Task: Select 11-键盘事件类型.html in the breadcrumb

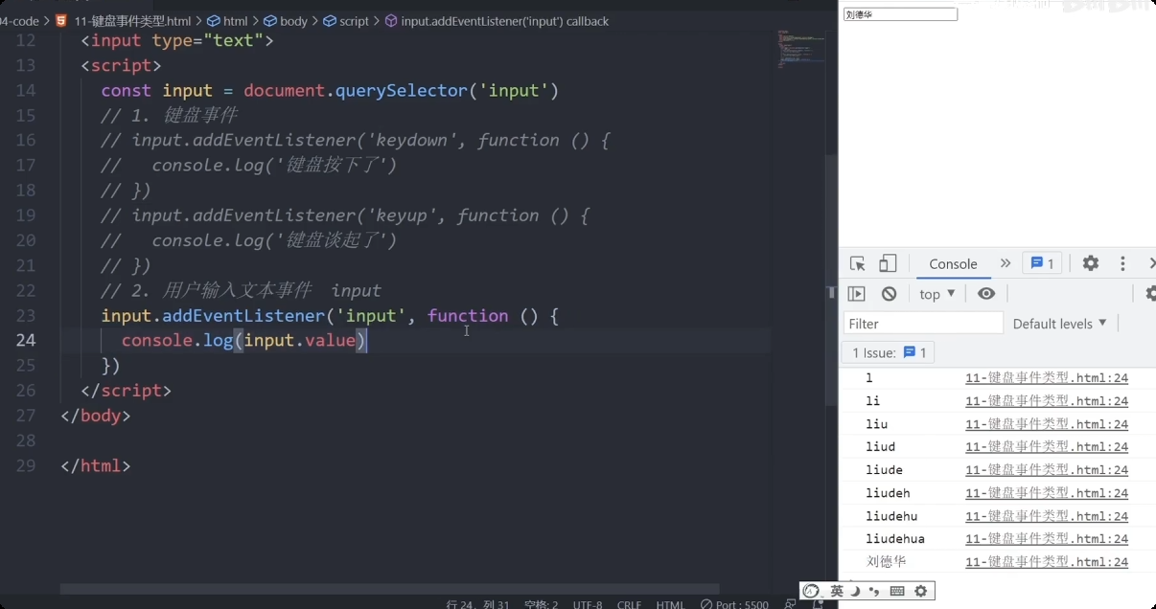Action: click(x=132, y=20)
